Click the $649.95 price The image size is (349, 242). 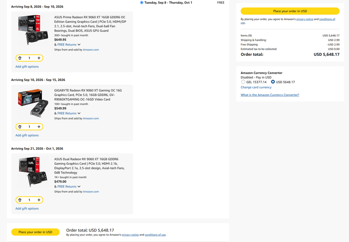pos(60,40)
